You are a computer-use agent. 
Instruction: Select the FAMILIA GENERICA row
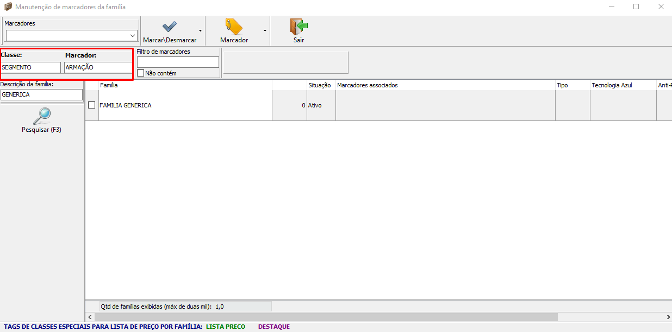[x=185, y=105]
